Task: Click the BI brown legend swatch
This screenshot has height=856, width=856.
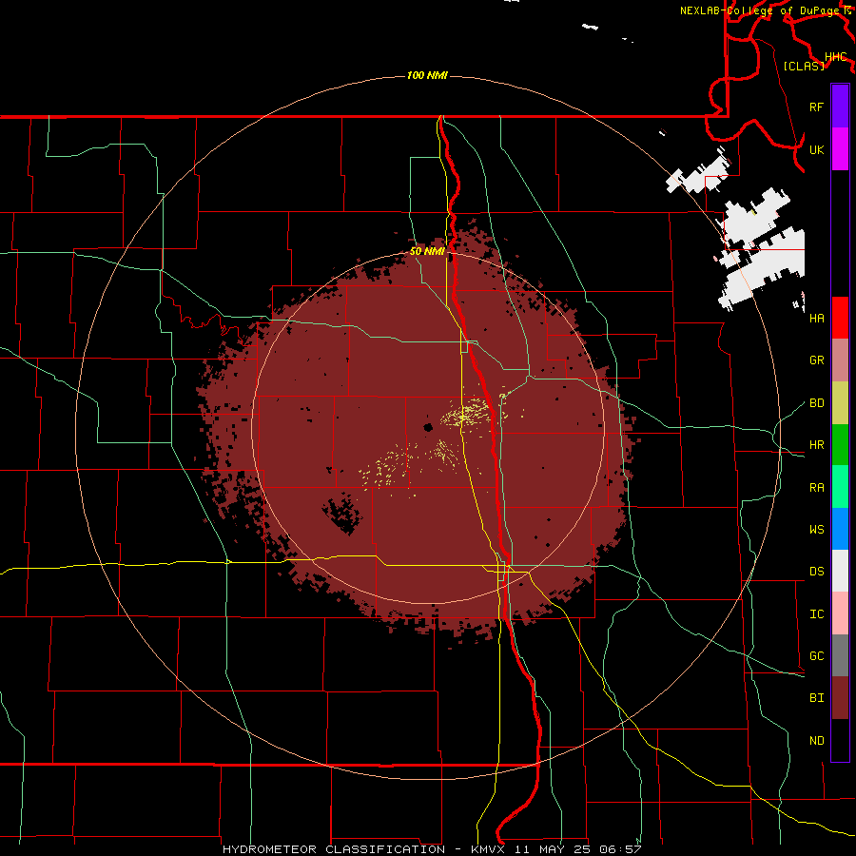Action: pyautogui.click(x=840, y=698)
